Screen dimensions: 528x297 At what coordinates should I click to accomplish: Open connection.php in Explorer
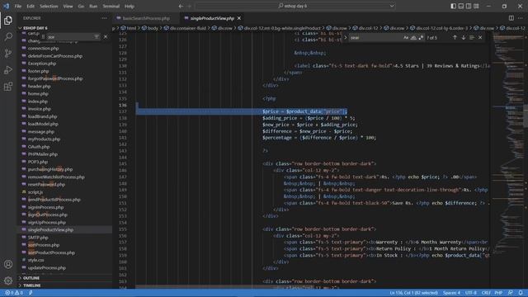tap(43, 49)
